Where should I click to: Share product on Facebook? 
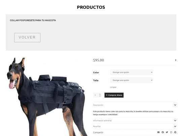pyautogui.click(x=162, y=132)
